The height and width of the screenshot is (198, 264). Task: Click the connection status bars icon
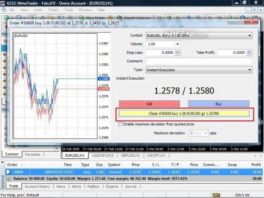(x=216, y=195)
